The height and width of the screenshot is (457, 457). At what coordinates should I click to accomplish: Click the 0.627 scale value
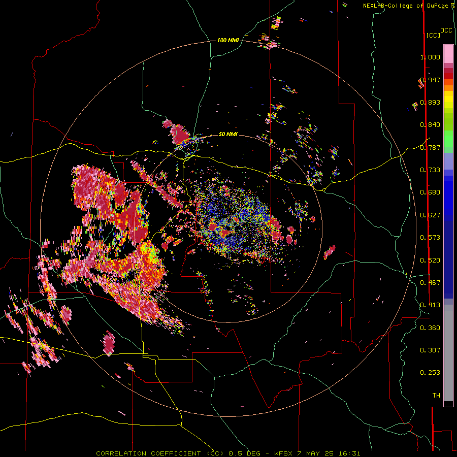430,215
